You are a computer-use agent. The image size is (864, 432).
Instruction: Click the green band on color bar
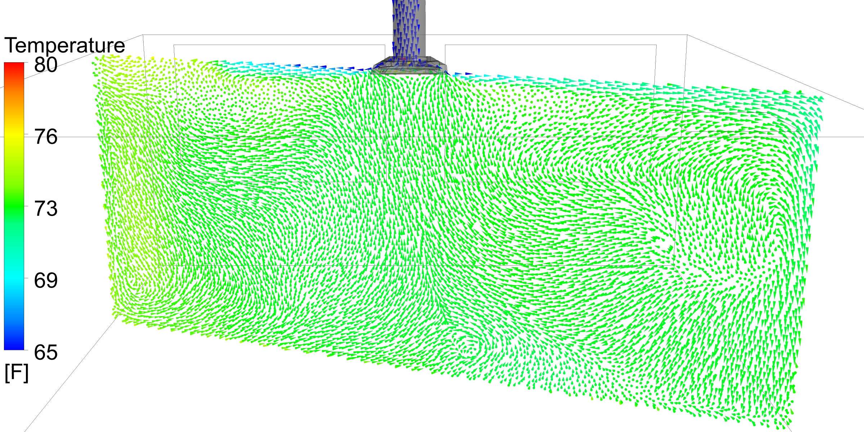click(14, 207)
